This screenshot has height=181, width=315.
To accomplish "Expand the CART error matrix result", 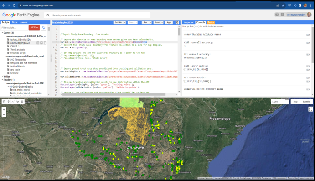I will [183, 69].
